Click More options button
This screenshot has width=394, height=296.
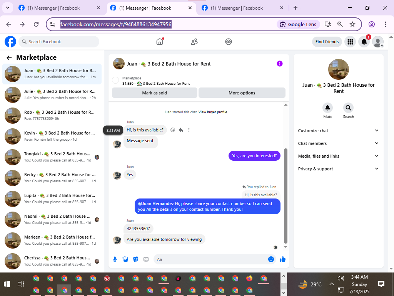[x=242, y=93]
